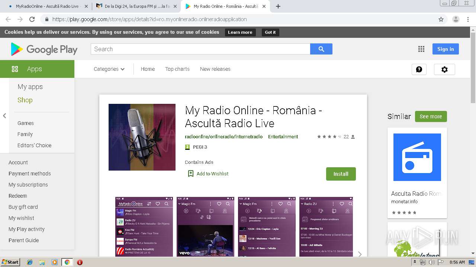Click Redeem in sidebar
The height and width of the screenshot is (267, 476).
tap(18, 196)
